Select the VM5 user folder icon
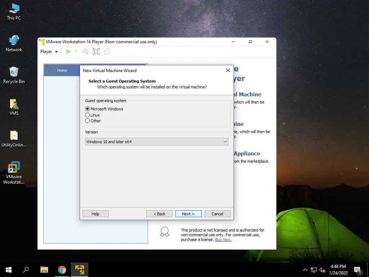Image resolution: width=369 pixels, height=277 pixels. (14, 107)
